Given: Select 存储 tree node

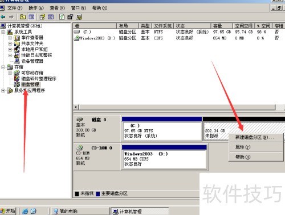Looking at the screenshot, I should pos(19,67).
